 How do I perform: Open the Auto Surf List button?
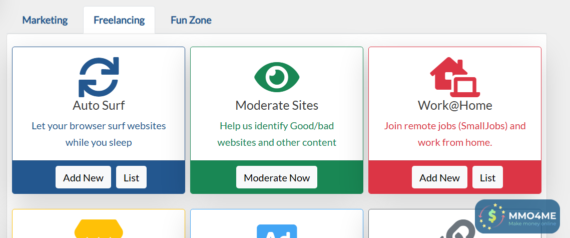(x=131, y=177)
